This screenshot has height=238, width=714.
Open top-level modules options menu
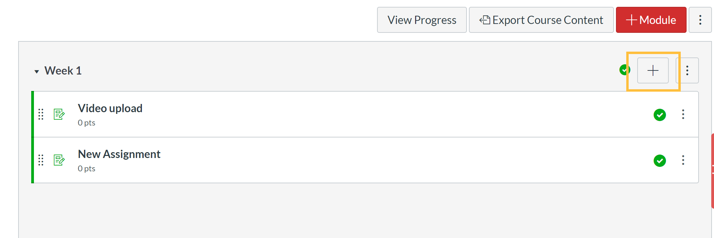(x=700, y=20)
